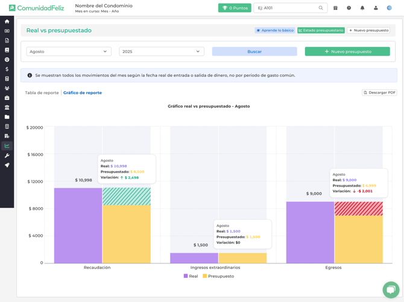
Task: Open the chat support bubble
Action: [x=391, y=289]
